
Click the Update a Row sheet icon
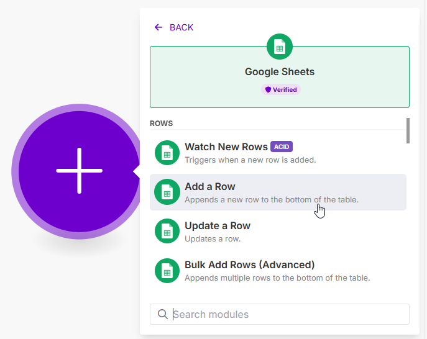(x=167, y=231)
